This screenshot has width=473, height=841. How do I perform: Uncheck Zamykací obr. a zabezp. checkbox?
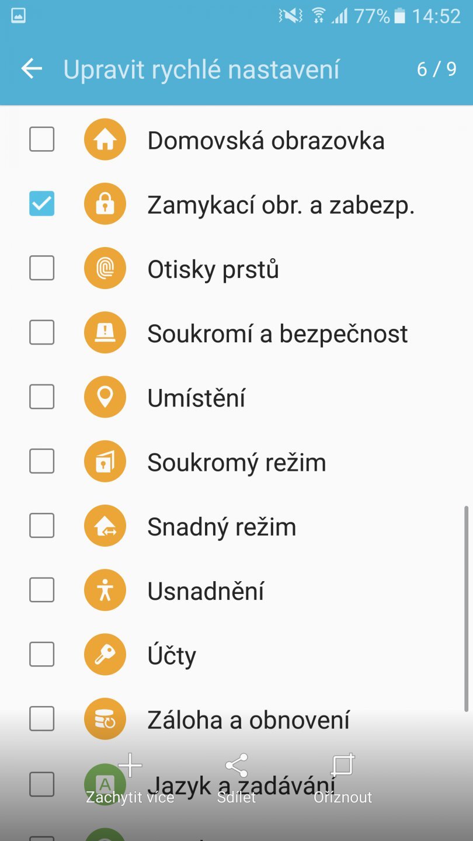(42, 204)
